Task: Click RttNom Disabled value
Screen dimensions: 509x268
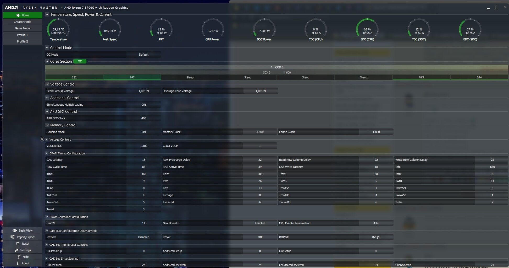Action: (144, 237)
